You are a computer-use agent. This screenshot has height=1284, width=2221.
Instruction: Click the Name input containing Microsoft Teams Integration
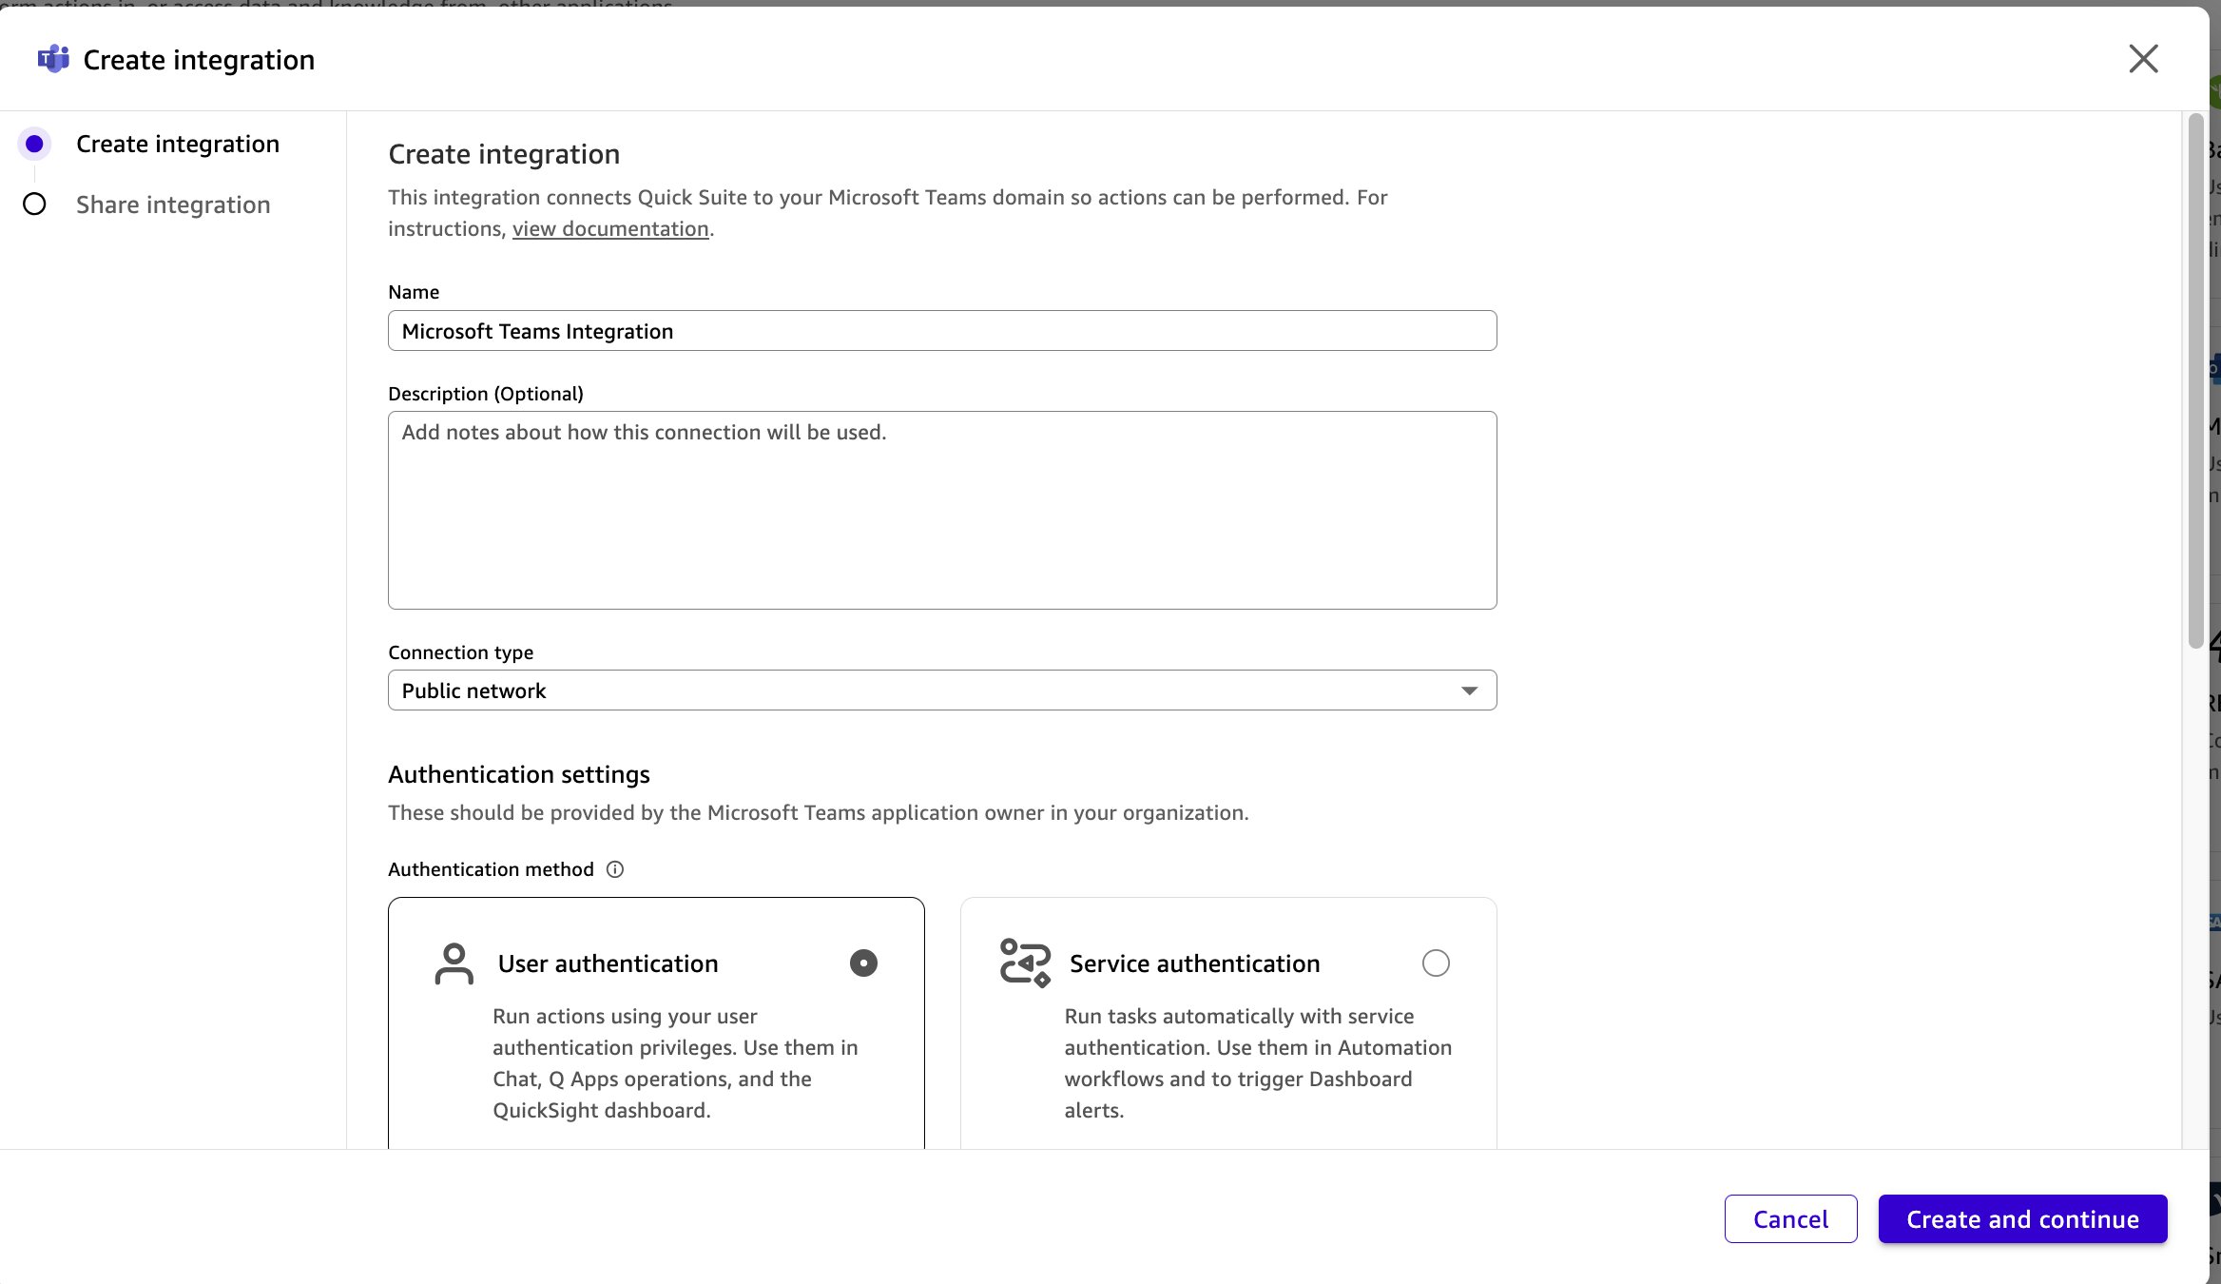tap(941, 331)
